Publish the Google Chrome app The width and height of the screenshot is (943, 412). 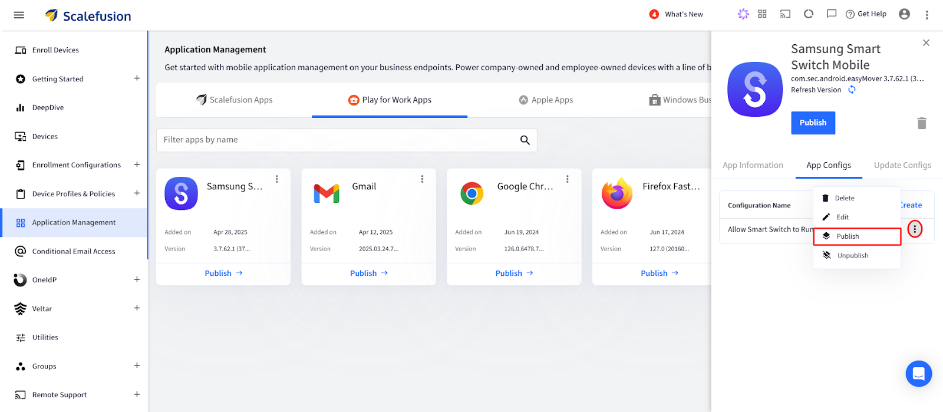click(515, 273)
